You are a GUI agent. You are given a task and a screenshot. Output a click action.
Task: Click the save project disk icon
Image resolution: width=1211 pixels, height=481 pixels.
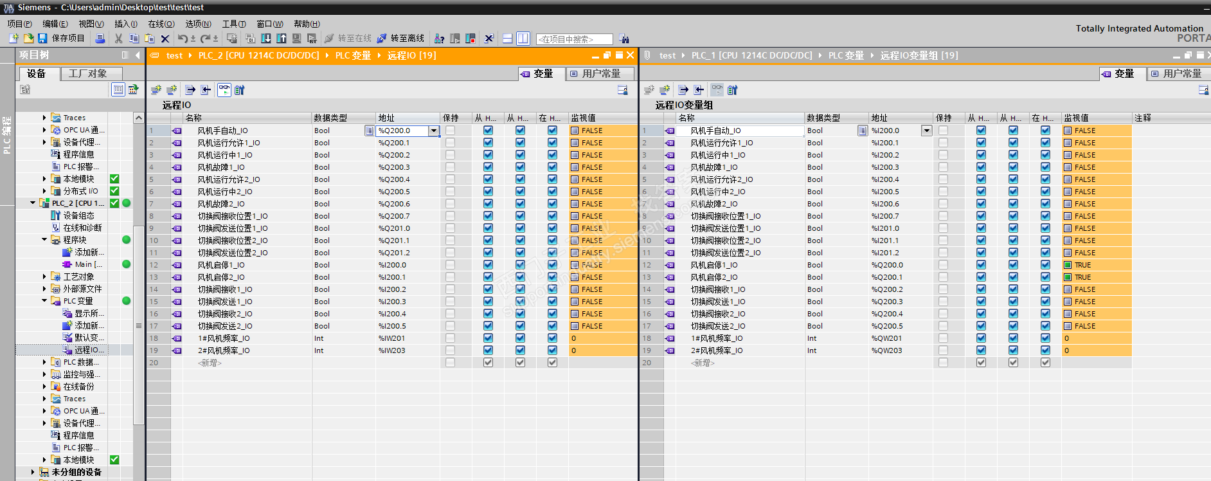(x=42, y=39)
